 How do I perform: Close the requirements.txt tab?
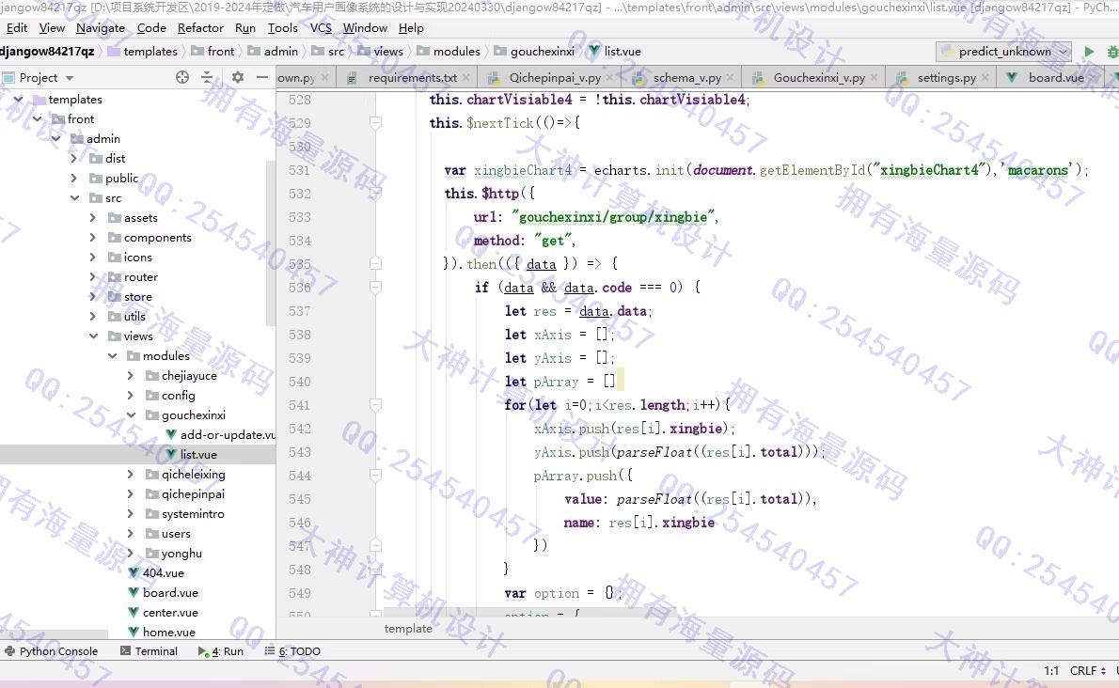(x=466, y=77)
